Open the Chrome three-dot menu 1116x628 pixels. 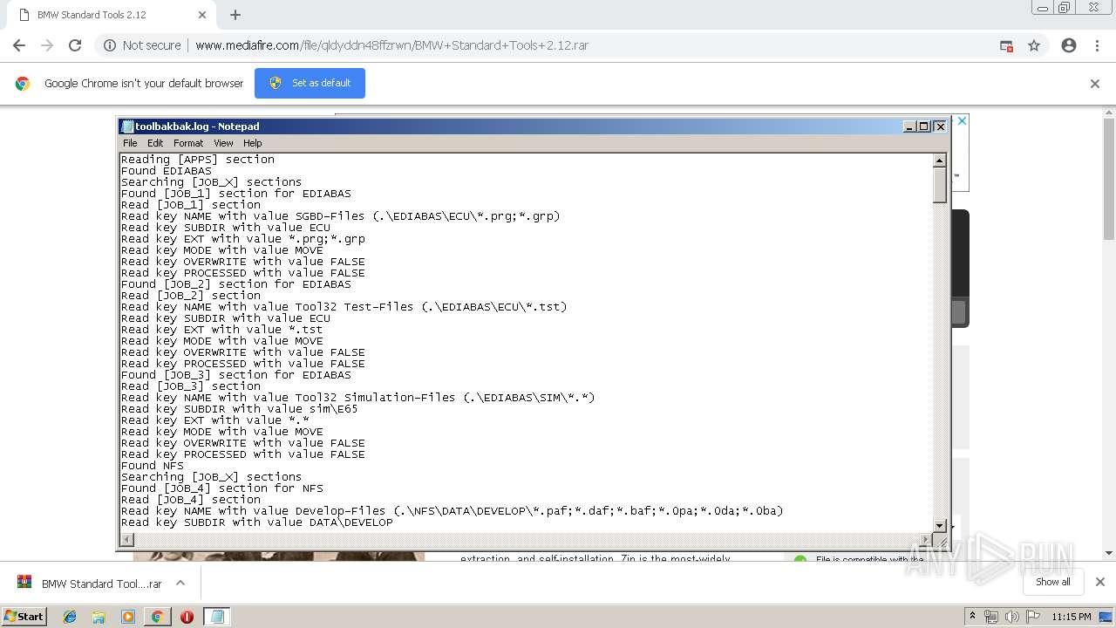1097,45
